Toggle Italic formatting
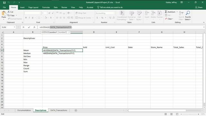This screenshot has width=206, height=116. [x=29, y=18]
